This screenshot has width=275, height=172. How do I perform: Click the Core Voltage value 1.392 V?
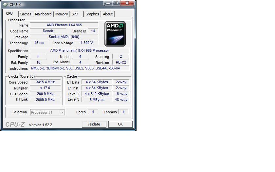coord(87,43)
